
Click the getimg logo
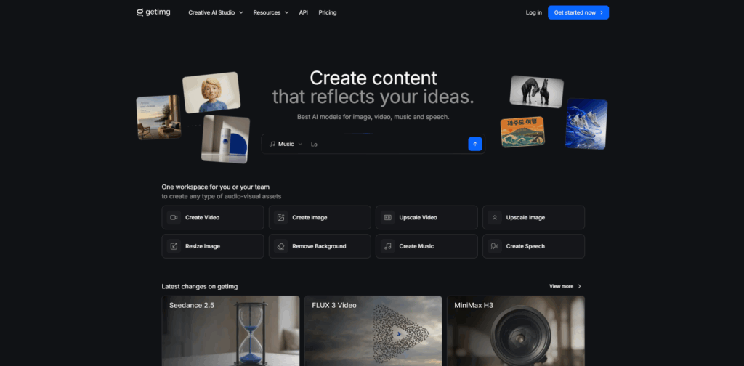pyautogui.click(x=153, y=12)
